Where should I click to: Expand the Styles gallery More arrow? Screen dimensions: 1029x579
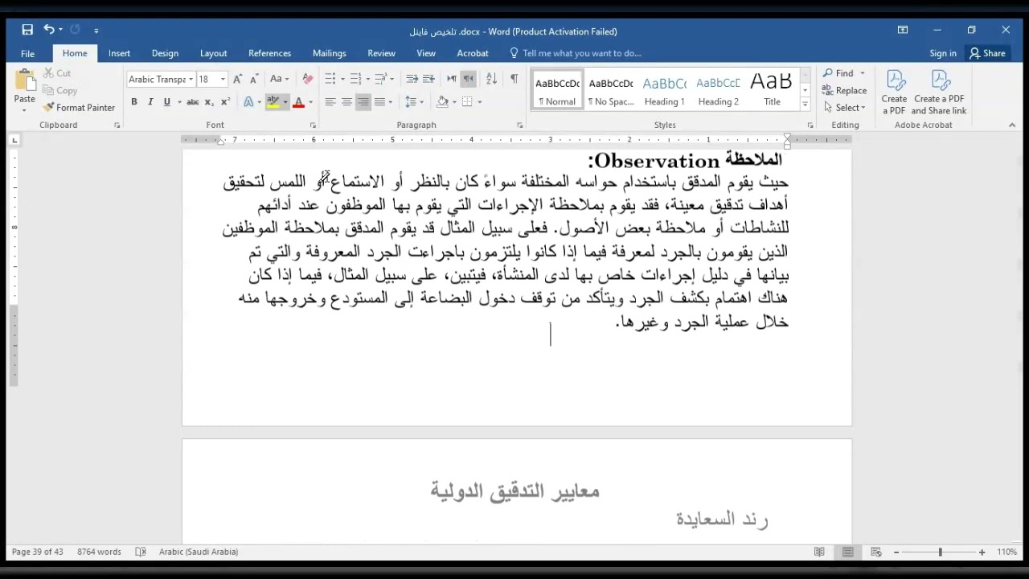[805, 105]
